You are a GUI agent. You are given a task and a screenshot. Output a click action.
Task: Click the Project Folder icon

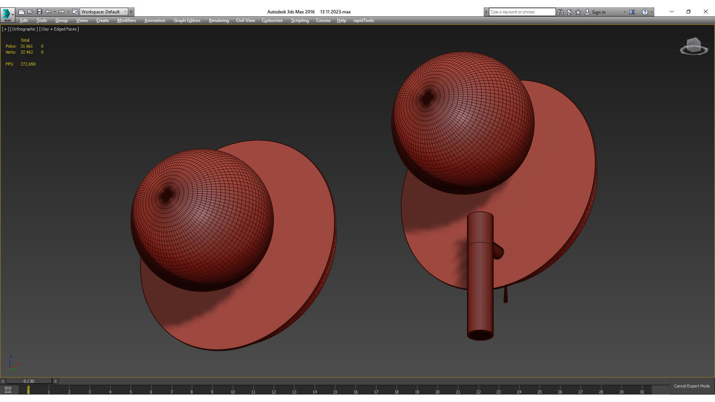75,12
